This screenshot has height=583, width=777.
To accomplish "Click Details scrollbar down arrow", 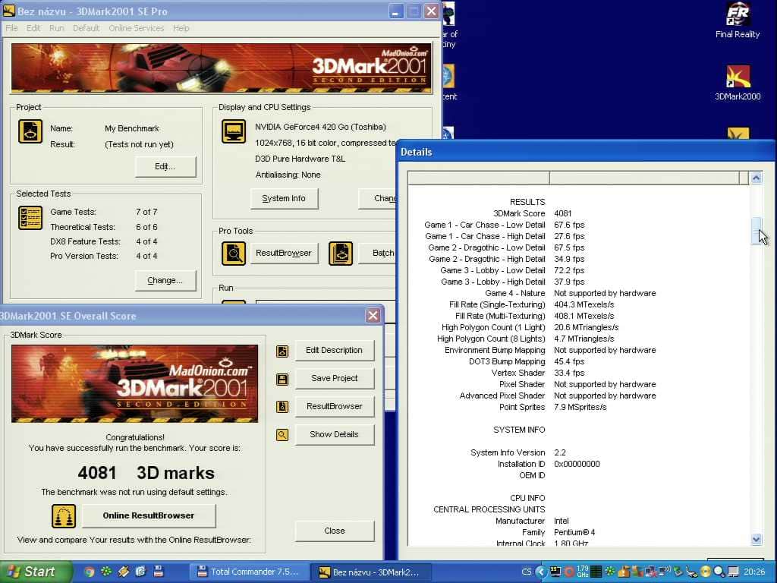I will [757, 540].
